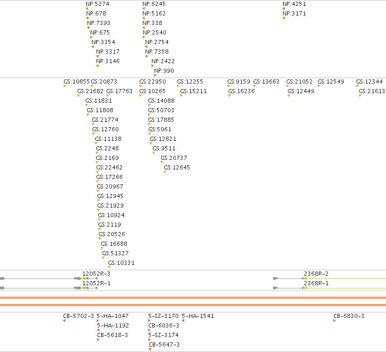386x352 pixels.
Task: Select the arrow under 5-HA-1047
Action: [x=98, y=321]
